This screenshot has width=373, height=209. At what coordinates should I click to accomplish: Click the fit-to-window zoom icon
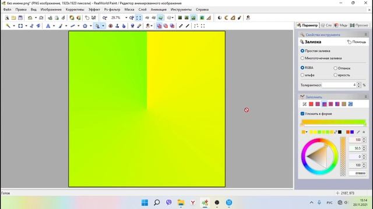(139, 18)
